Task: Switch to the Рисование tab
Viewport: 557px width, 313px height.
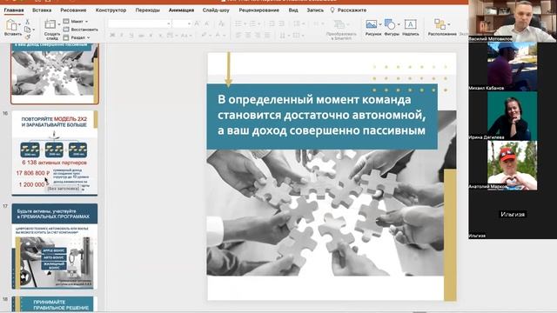Action: [x=73, y=10]
